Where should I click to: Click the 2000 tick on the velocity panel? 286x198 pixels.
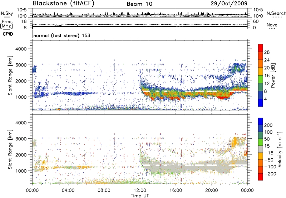pyautogui.click(x=21, y=155)
